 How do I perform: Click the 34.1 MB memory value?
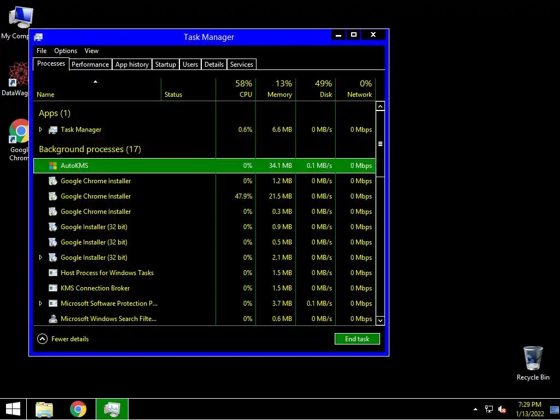point(281,166)
